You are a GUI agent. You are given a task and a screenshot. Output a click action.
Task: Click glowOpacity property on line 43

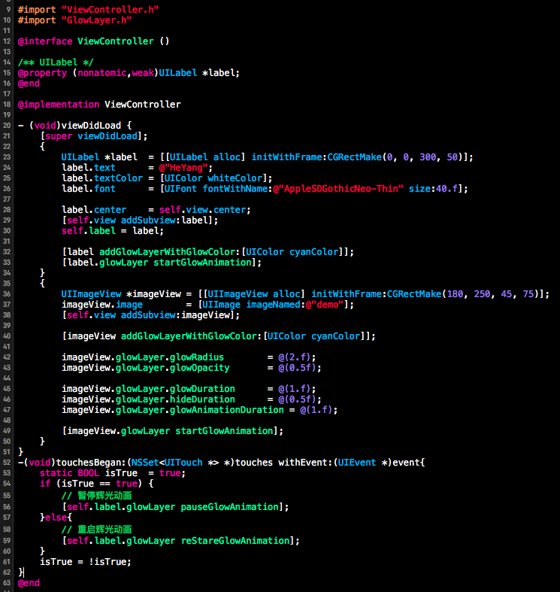200,368
